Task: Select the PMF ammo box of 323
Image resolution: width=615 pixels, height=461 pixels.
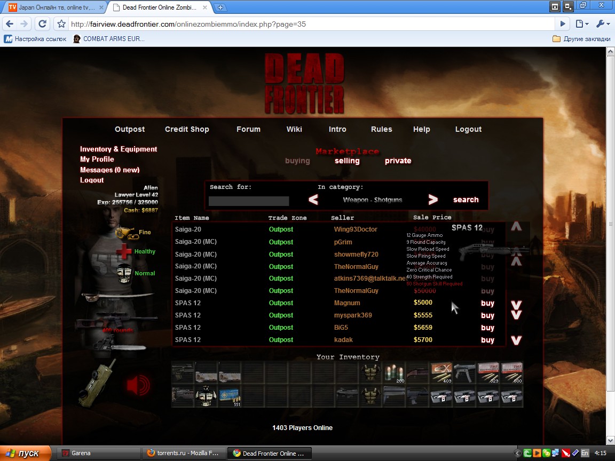Action: (488, 373)
